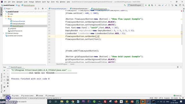
Task: Click Git master branch in status bar
Action: [x=174, y=98]
